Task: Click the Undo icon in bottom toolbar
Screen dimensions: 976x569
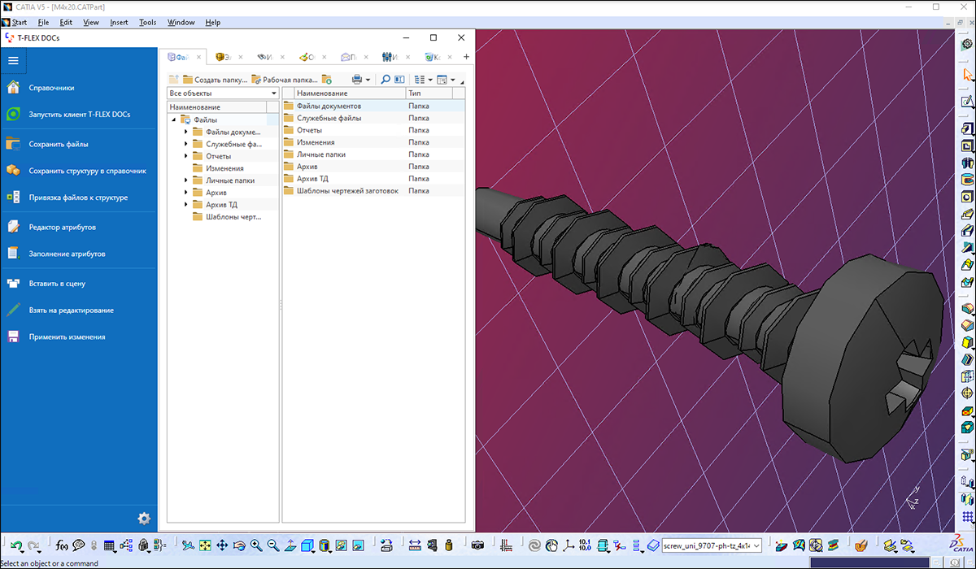Action: [x=15, y=545]
